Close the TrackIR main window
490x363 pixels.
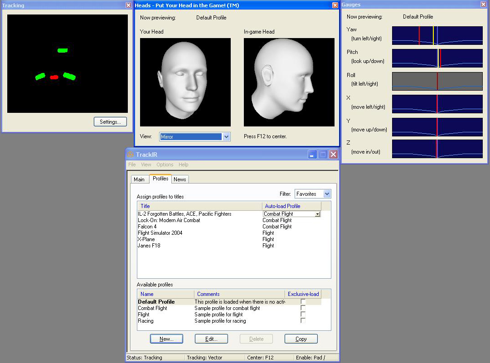point(334,155)
